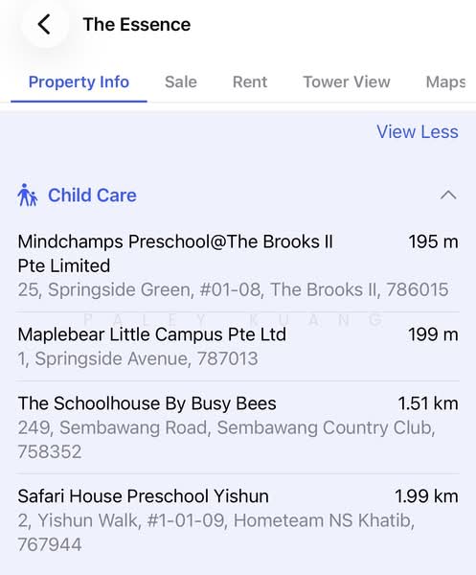
Task: Tap the Child Care person icon
Action: coord(28,195)
